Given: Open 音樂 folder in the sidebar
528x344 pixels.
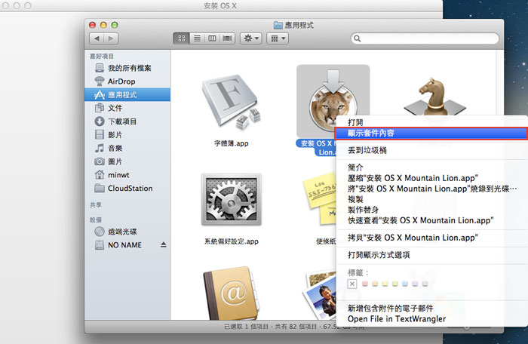Looking at the screenshot, I should pos(127,149).
